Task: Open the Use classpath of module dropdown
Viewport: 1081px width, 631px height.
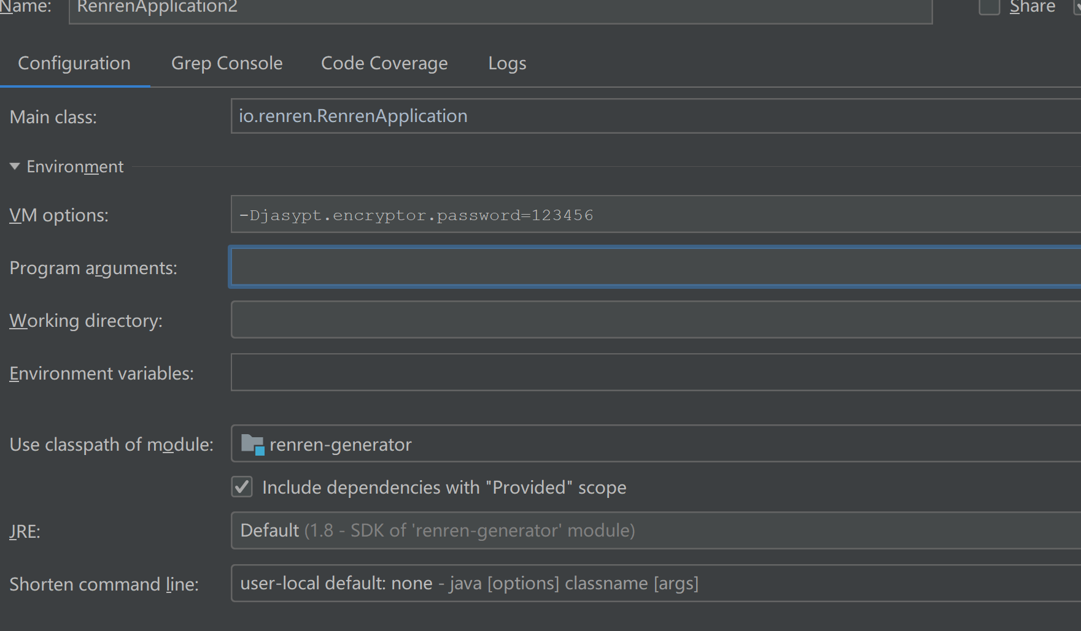Action: pyautogui.click(x=656, y=443)
